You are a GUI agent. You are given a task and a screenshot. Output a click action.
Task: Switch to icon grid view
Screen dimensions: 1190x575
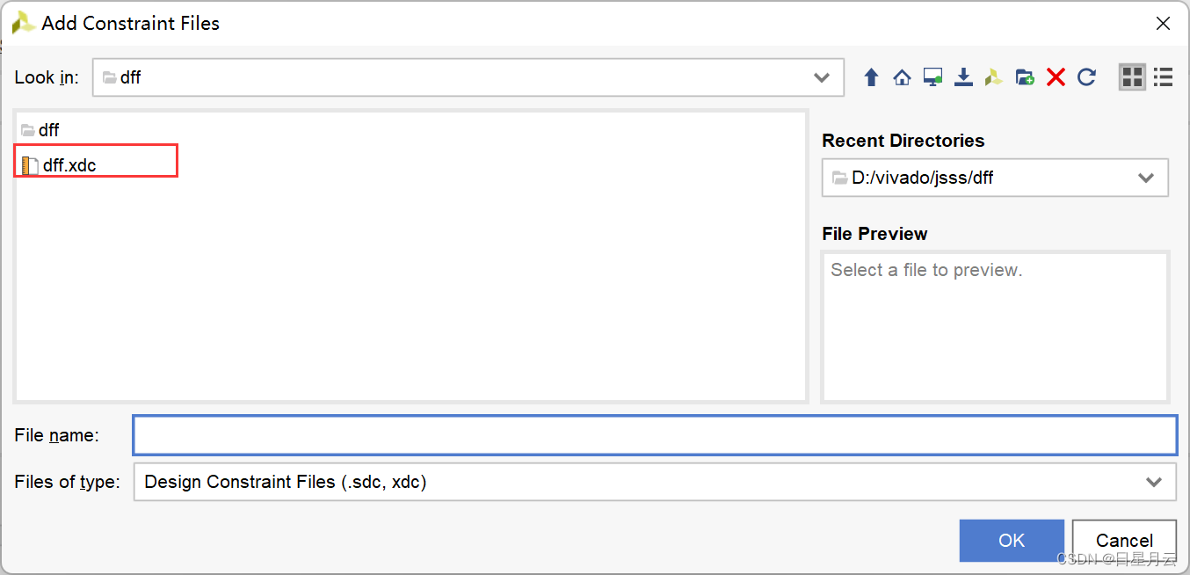coord(1132,77)
